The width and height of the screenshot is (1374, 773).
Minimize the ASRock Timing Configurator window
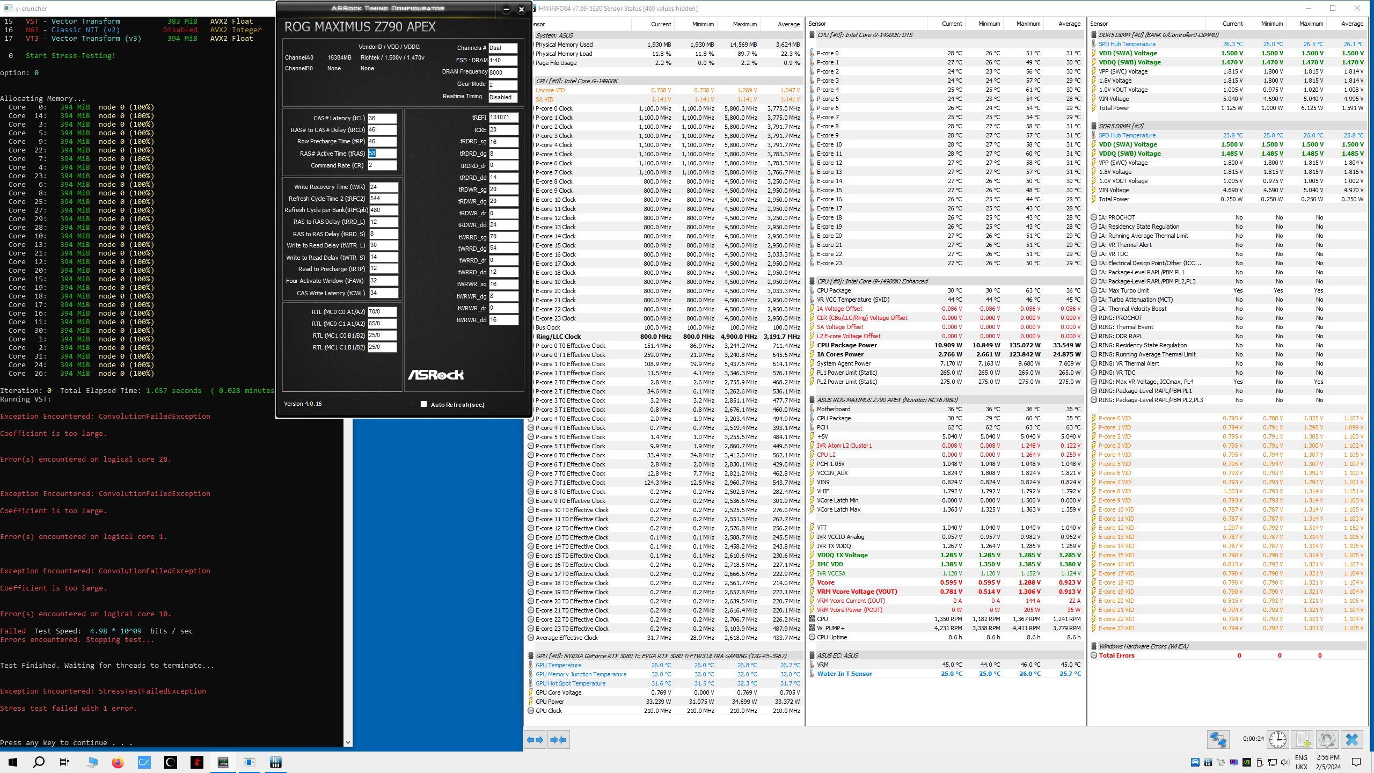[x=506, y=9]
